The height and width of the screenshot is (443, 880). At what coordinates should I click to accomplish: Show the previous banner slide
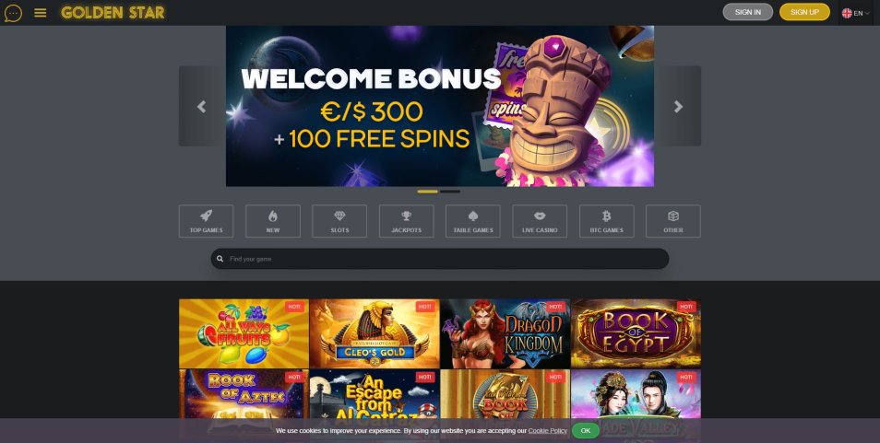[x=202, y=107]
